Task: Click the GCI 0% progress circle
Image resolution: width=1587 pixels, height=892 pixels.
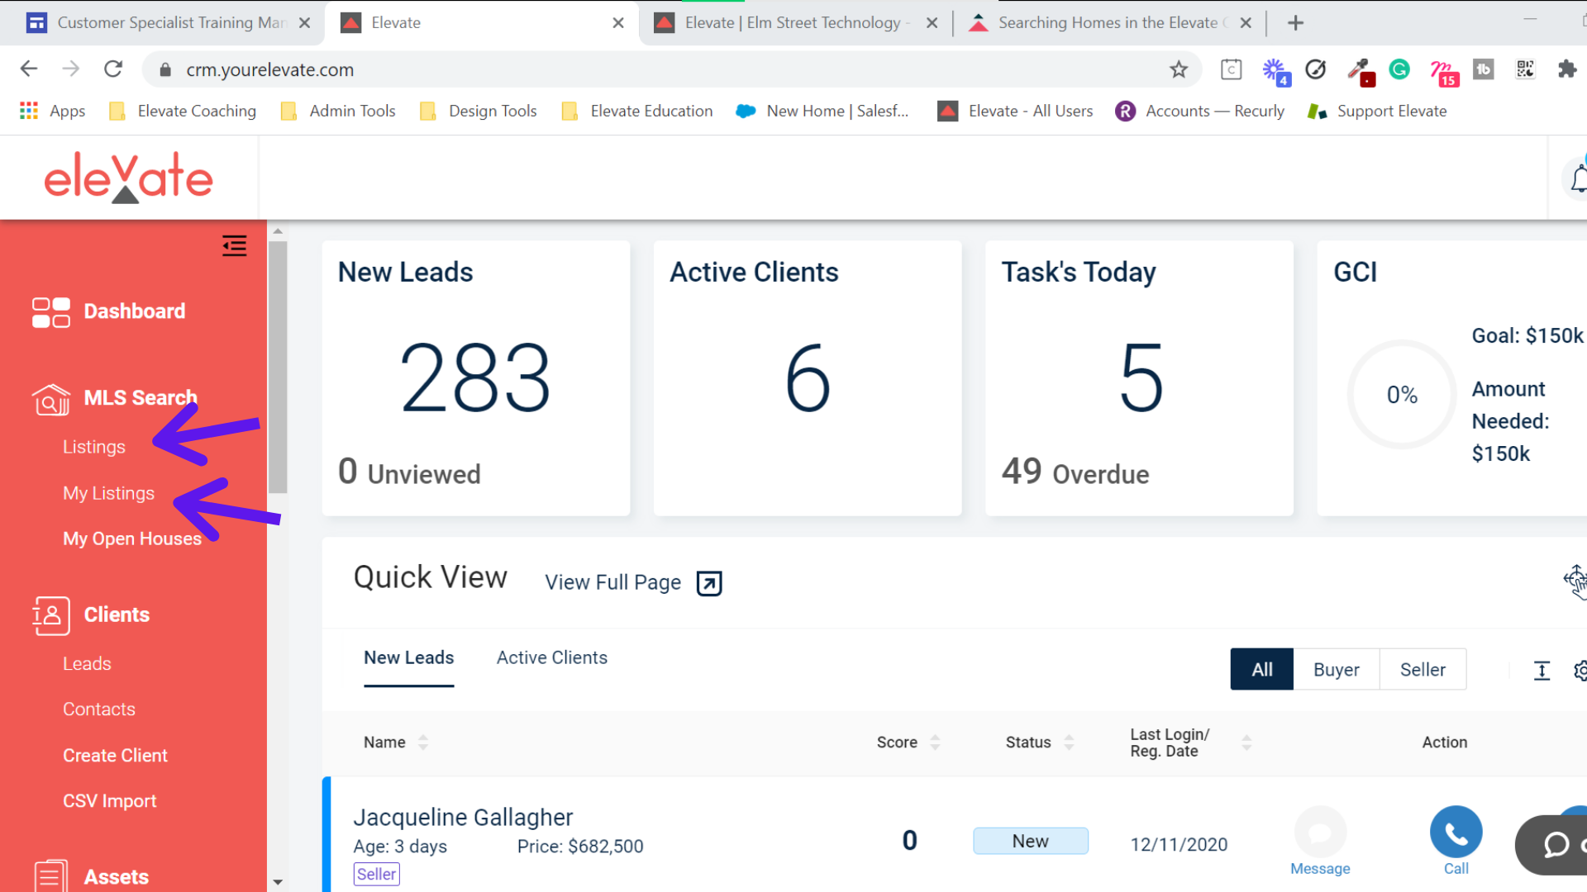Action: click(x=1402, y=395)
